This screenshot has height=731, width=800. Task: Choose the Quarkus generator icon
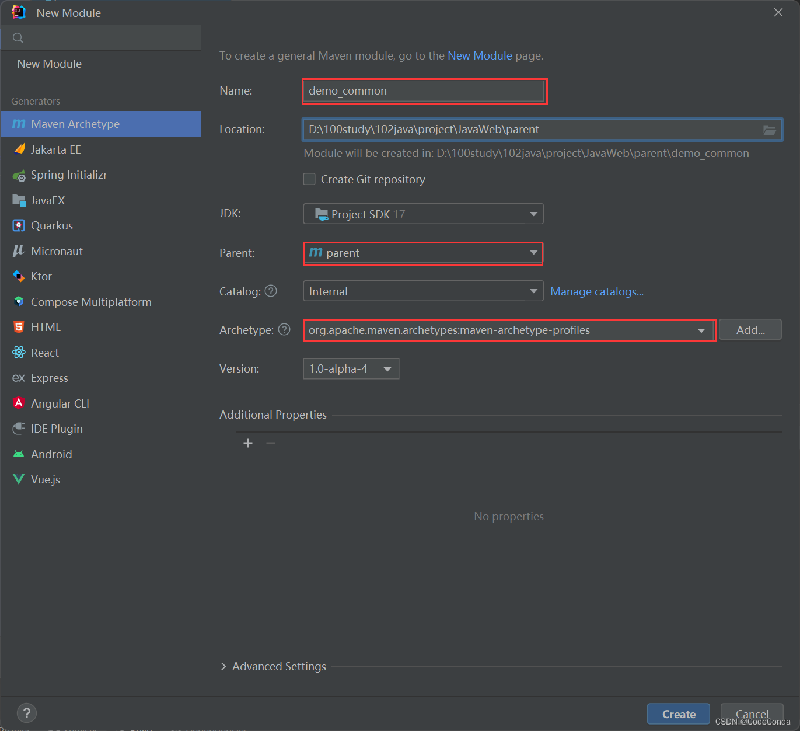pyautogui.click(x=19, y=225)
